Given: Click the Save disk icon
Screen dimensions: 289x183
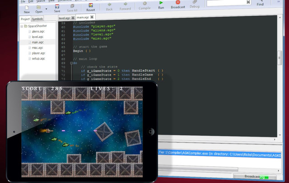Looking at the screenshot, I should click(57, 6).
